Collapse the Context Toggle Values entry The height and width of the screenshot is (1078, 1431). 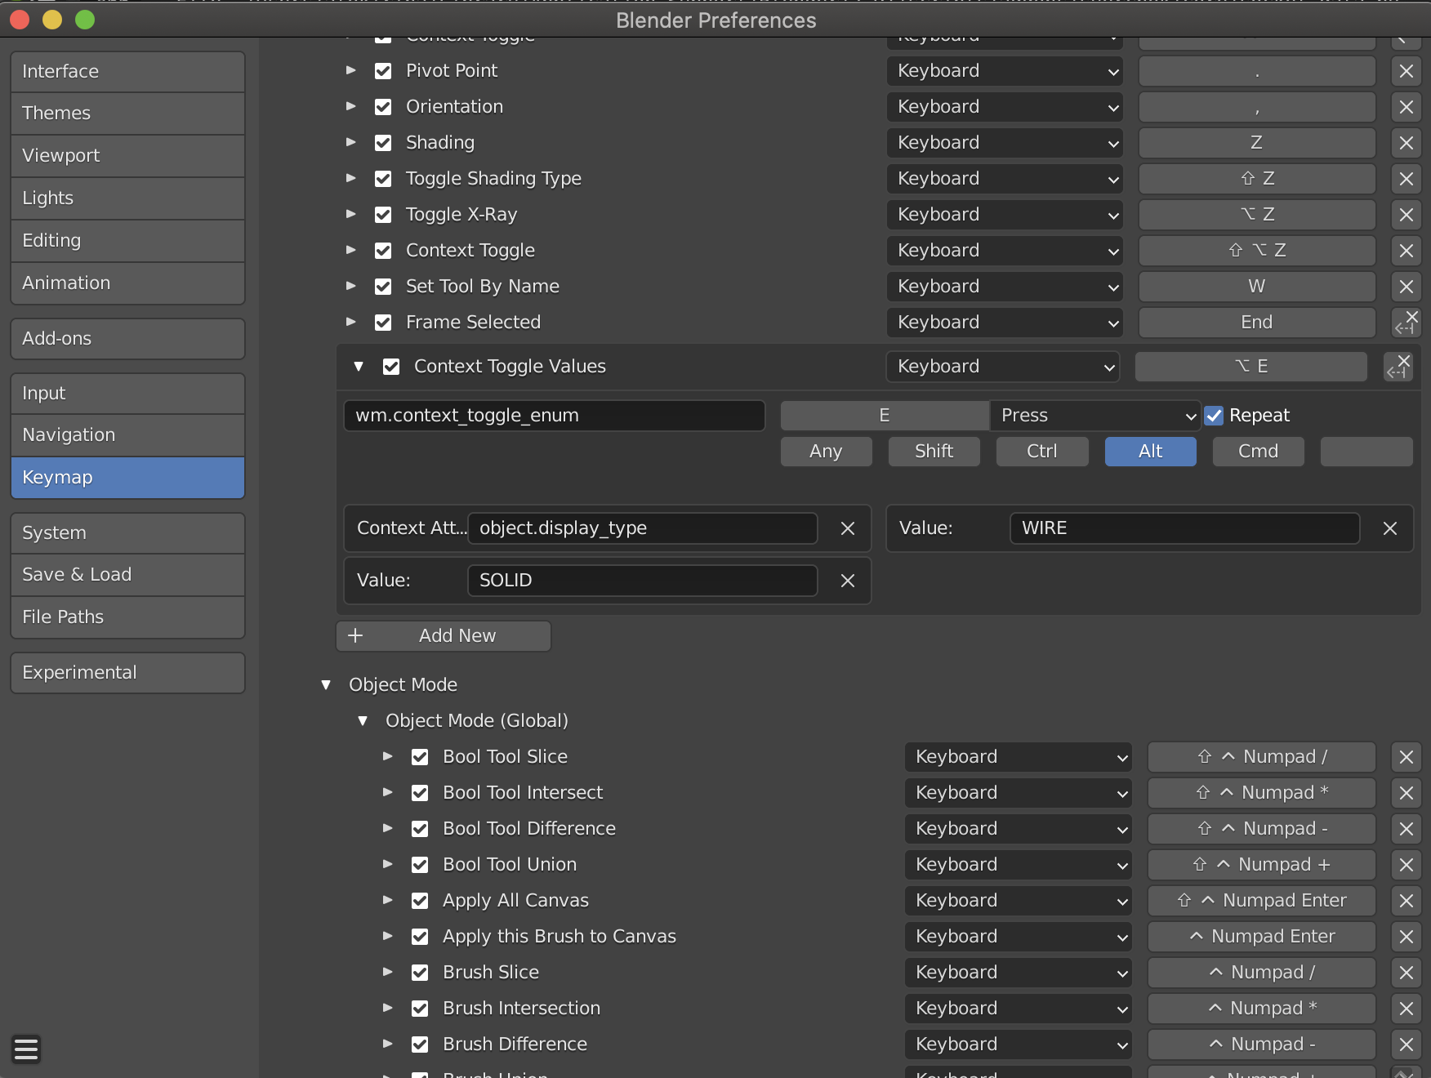click(x=359, y=367)
